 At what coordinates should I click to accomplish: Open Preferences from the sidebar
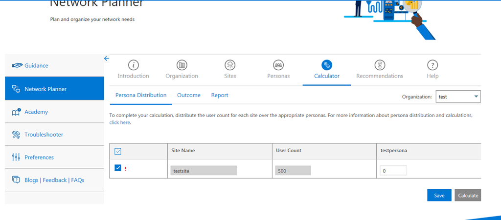click(x=39, y=157)
